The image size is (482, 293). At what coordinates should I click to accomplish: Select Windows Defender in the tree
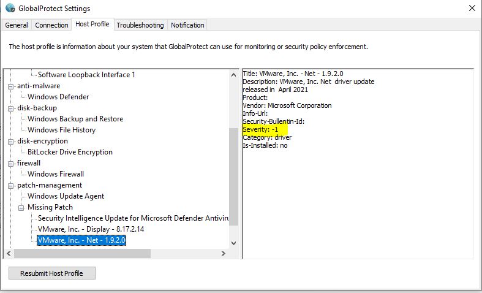click(x=58, y=97)
